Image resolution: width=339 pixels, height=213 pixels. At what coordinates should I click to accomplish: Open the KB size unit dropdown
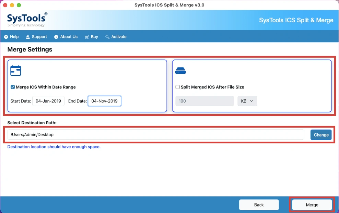pos(247,101)
